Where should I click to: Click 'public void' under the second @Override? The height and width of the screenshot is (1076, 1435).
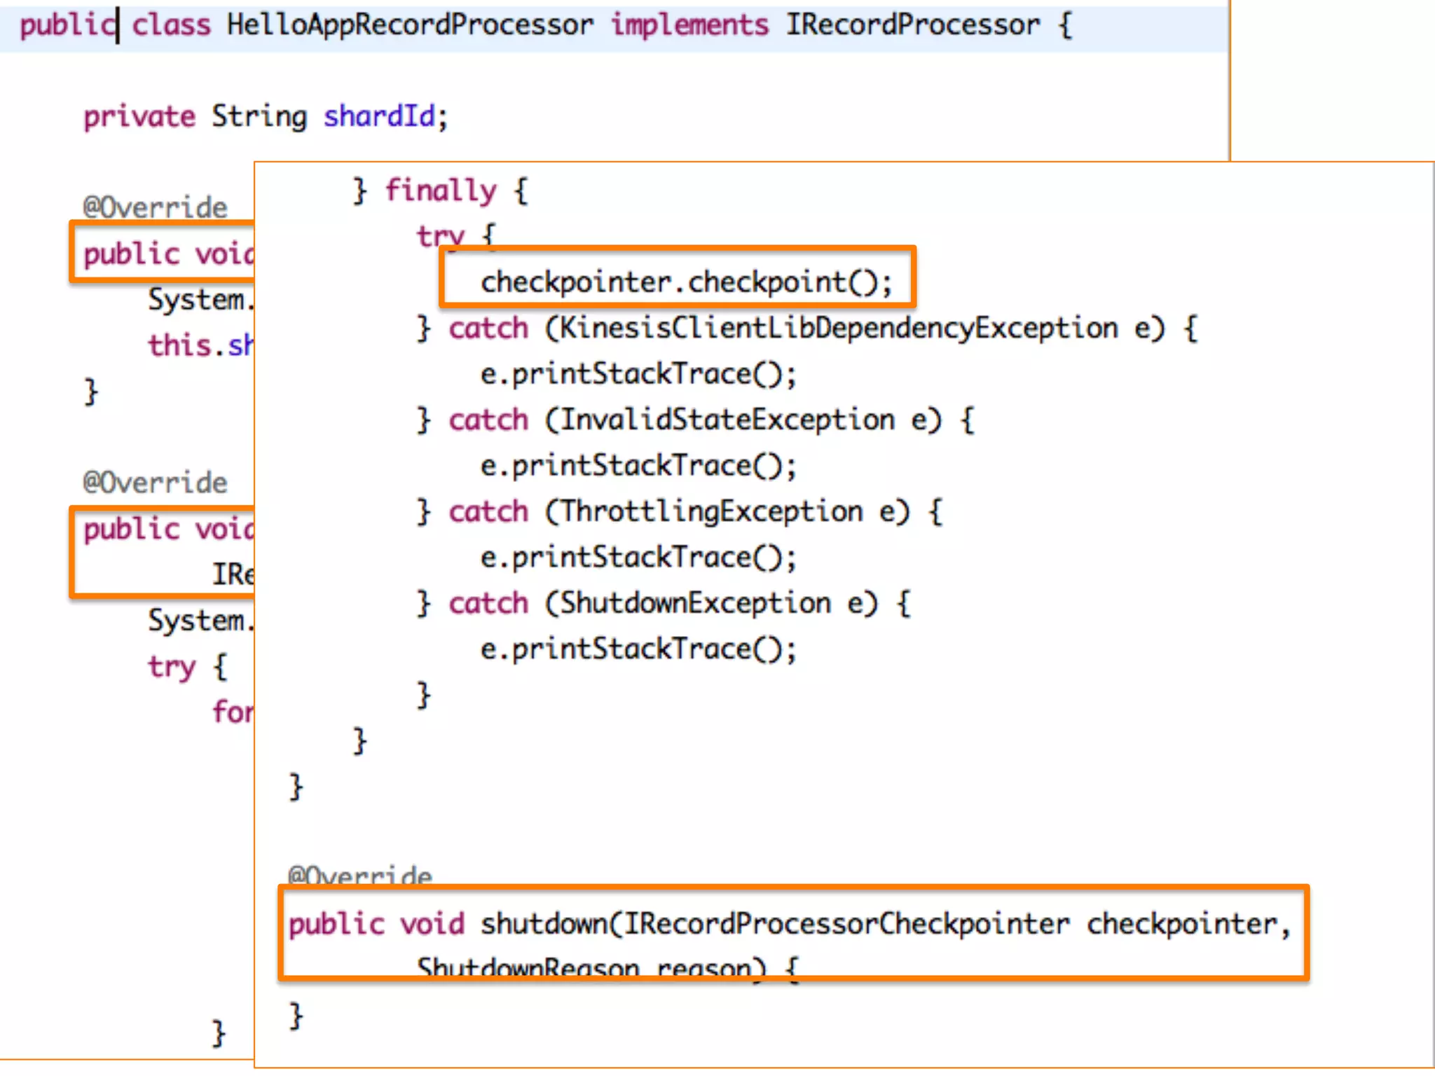tap(168, 529)
